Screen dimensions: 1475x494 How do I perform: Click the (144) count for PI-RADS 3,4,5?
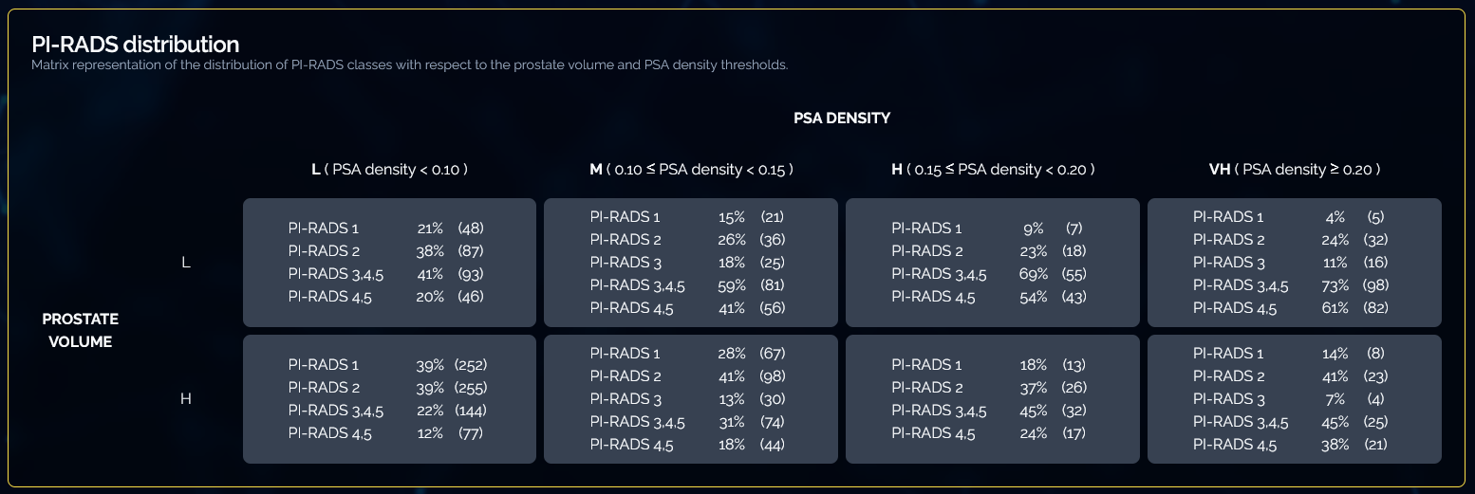[x=471, y=411]
